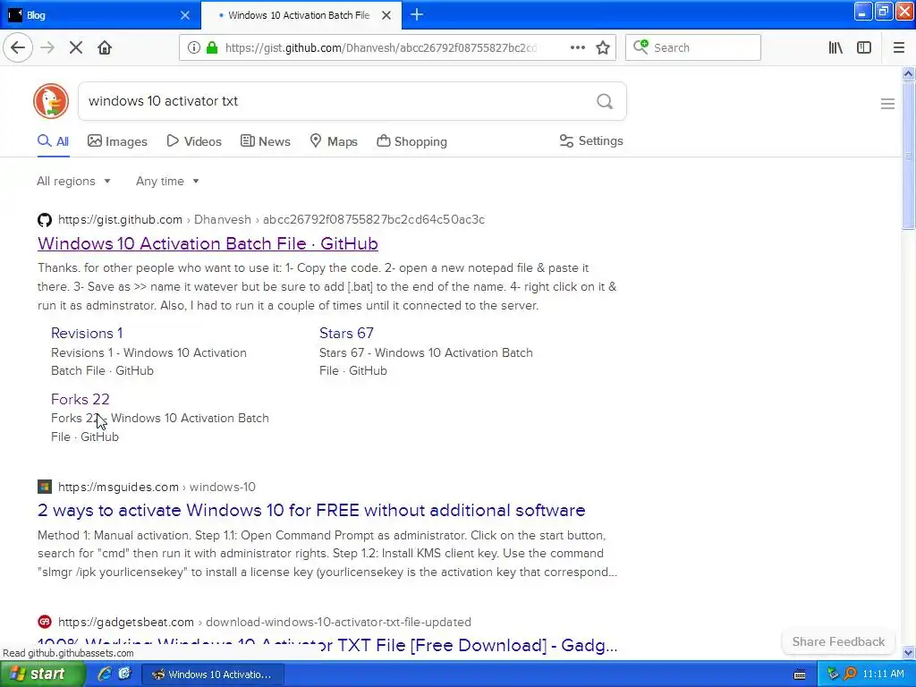The width and height of the screenshot is (916, 687).
Task: Close the Blog tab
Action: 185,15
